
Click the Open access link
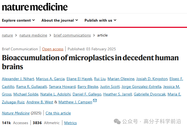tap(53, 49)
